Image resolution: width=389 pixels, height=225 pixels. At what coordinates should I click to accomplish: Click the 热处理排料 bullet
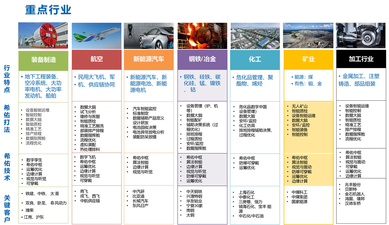pyautogui.click(x=90, y=149)
